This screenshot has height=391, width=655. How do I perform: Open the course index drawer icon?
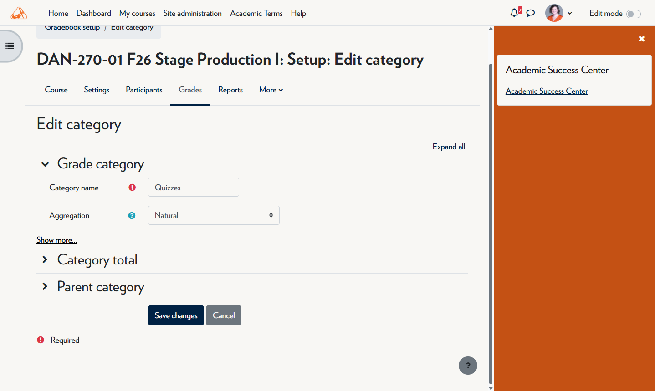[x=10, y=46]
